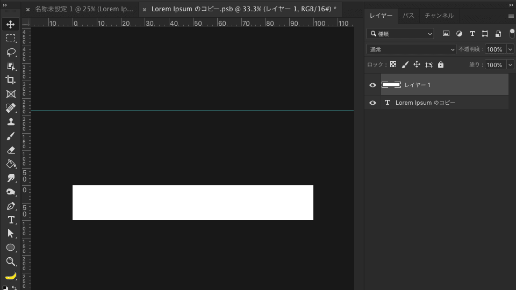This screenshot has width=516, height=290.
Task: Select the Brush tool
Action: (x=11, y=136)
